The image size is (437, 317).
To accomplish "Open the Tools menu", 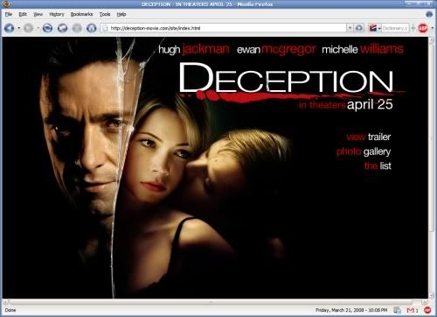I will pos(105,14).
